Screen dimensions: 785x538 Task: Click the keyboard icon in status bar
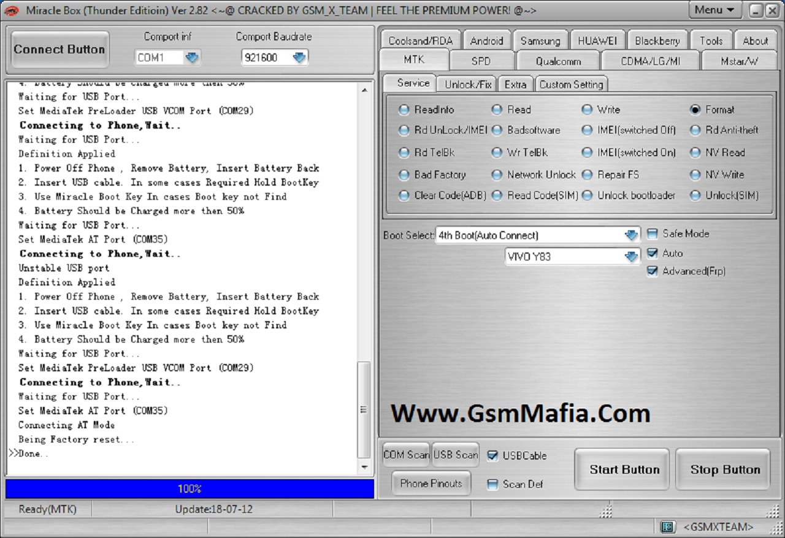coord(667,527)
